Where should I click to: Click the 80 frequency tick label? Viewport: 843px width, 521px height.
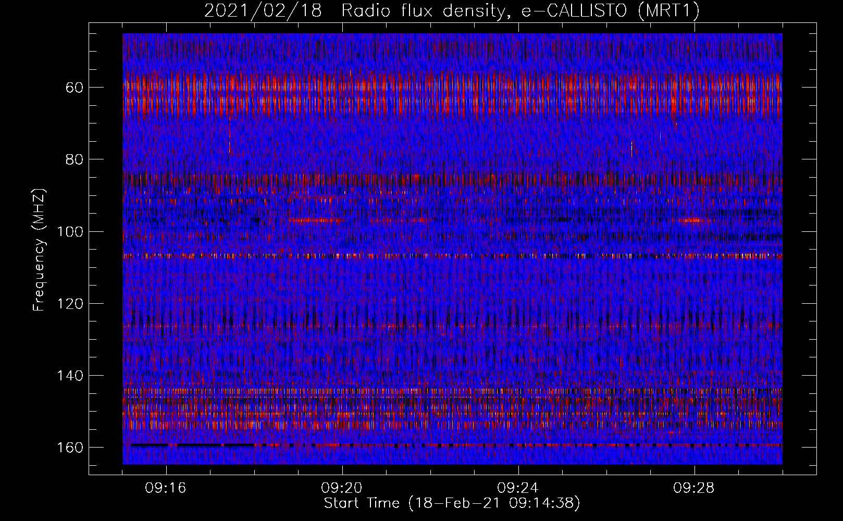(x=75, y=159)
